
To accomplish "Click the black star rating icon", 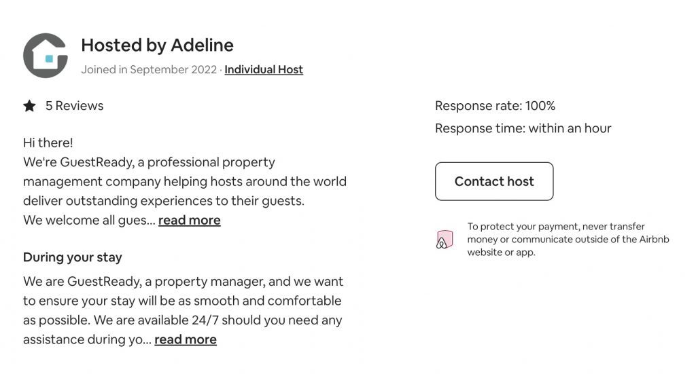I will (30, 106).
